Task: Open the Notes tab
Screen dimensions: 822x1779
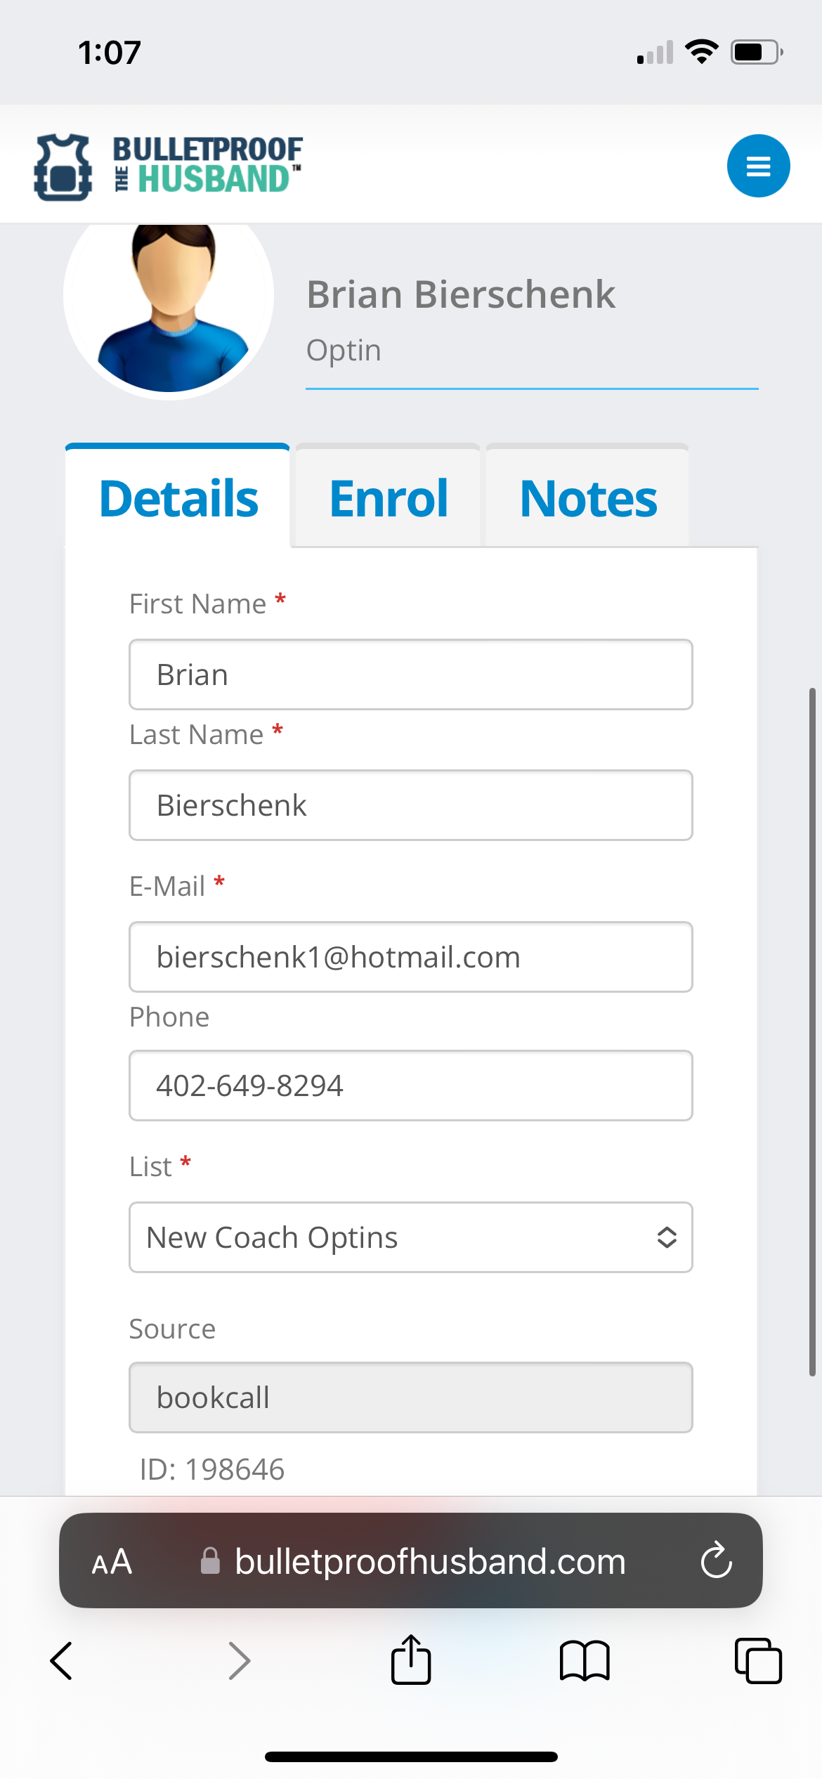Action: [588, 498]
